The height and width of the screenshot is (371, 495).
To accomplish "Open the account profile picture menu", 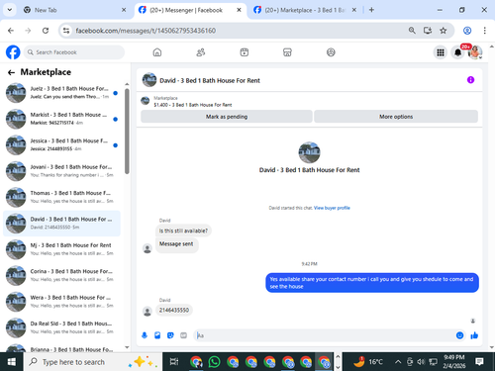I will coord(475,52).
